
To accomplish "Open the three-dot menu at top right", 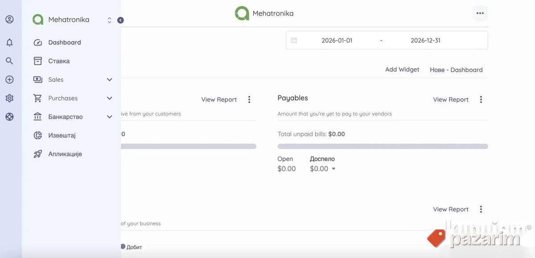I will [480, 13].
